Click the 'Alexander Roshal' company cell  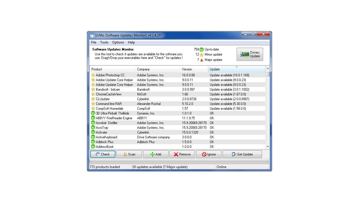(149, 104)
